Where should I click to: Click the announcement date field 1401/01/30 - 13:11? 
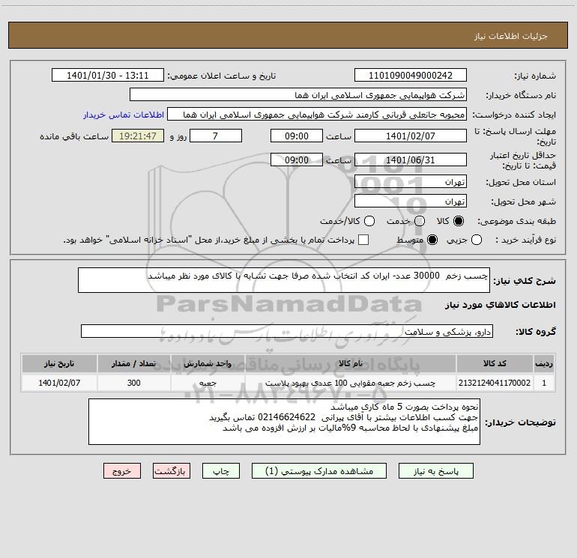point(108,75)
